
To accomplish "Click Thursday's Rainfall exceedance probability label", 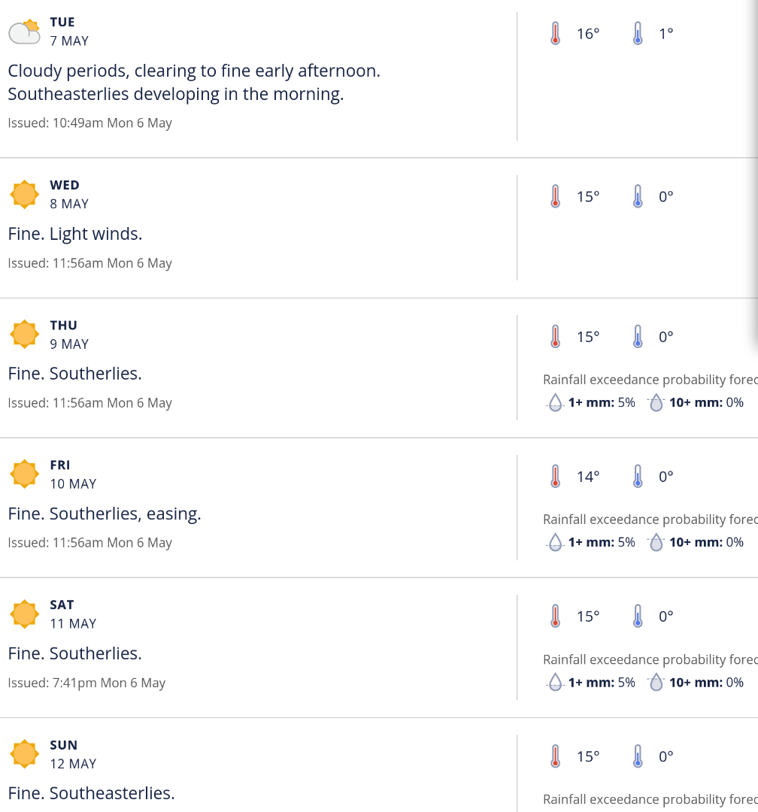I will coord(650,380).
